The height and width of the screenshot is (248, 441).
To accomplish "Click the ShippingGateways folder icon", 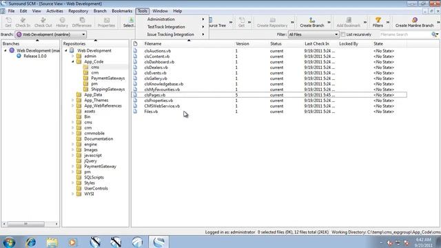I will tap(85, 89).
